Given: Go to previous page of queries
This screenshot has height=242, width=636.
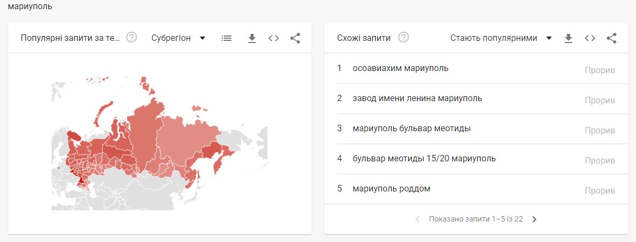Looking at the screenshot, I should (x=418, y=219).
